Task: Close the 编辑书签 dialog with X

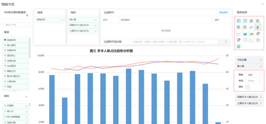Action: [263, 4]
